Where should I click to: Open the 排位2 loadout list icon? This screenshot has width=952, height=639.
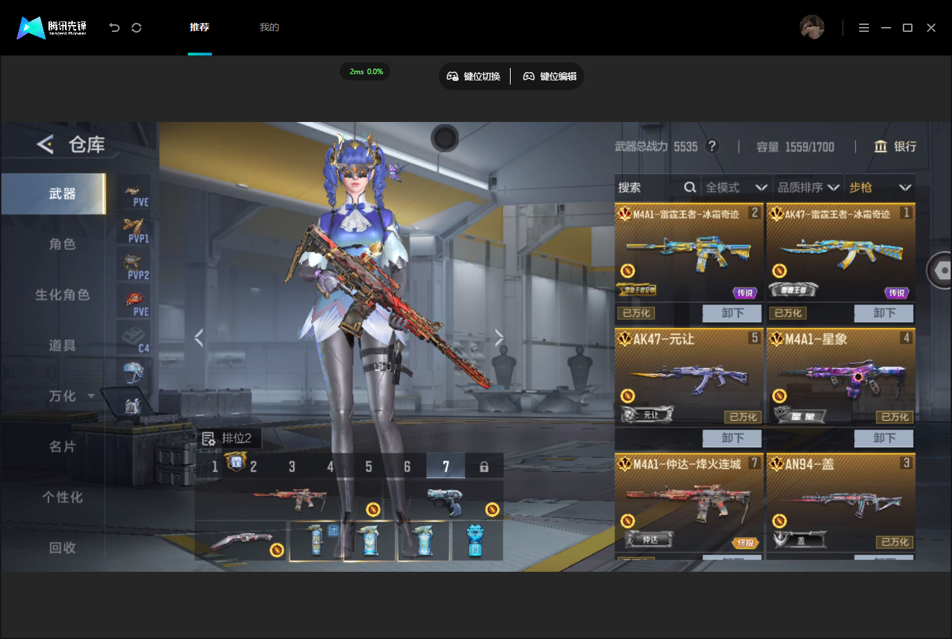click(x=209, y=438)
